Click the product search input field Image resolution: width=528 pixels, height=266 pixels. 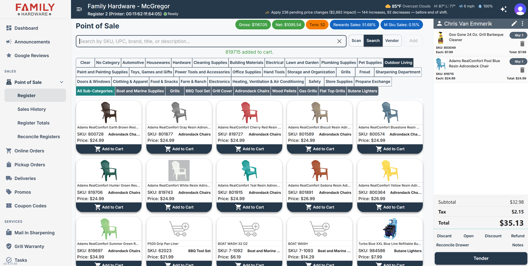pyautogui.click(x=206, y=41)
